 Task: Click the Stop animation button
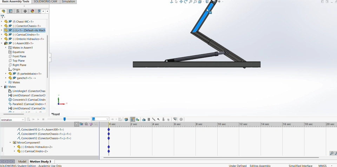pos(43,119)
